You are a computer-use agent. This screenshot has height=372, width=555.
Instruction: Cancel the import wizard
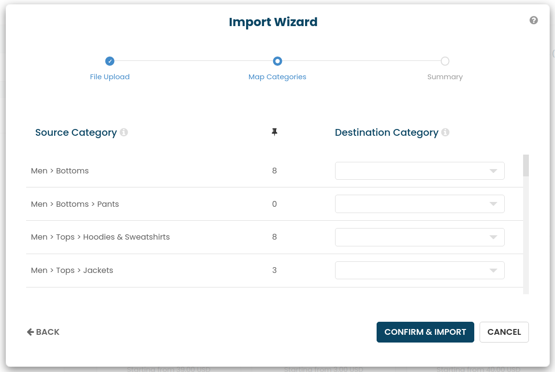pos(504,332)
